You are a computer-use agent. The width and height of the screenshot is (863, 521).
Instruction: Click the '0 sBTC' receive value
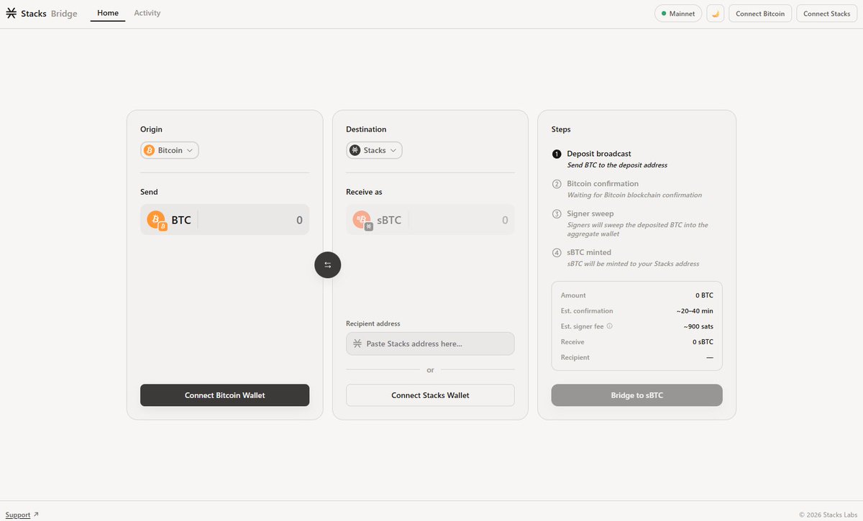point(703,342)
